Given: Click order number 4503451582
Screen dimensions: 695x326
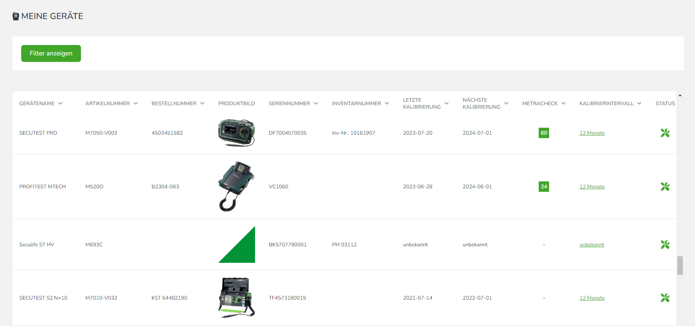Looking at the screenshot, I should tap(167, 133).
